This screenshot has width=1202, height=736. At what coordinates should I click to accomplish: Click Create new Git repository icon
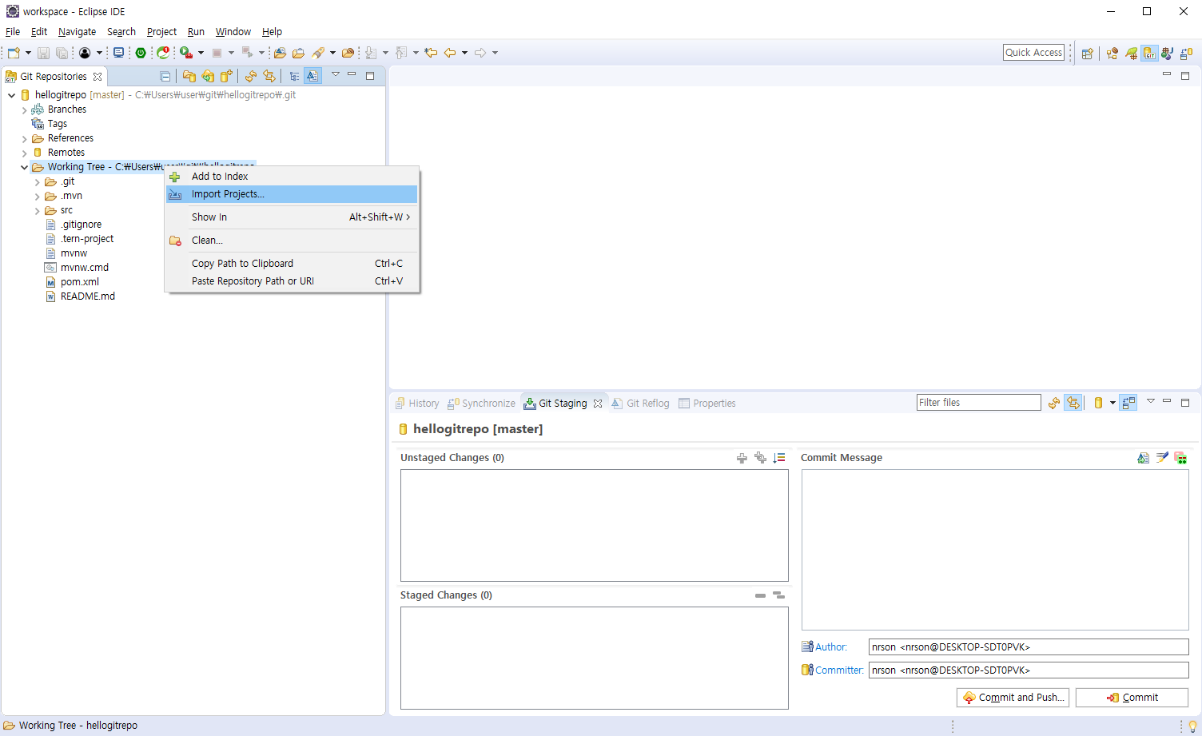tap(226, 76)
